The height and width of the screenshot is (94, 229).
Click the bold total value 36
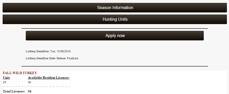pos(29,91)
